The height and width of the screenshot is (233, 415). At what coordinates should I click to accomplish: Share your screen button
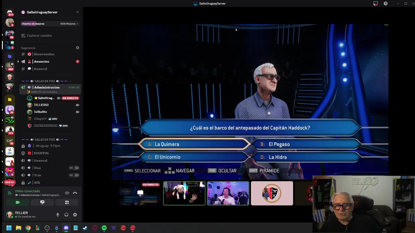point(42,202)
